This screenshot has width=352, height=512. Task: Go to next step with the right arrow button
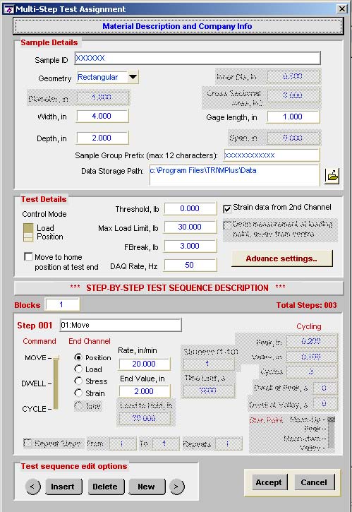176,487
